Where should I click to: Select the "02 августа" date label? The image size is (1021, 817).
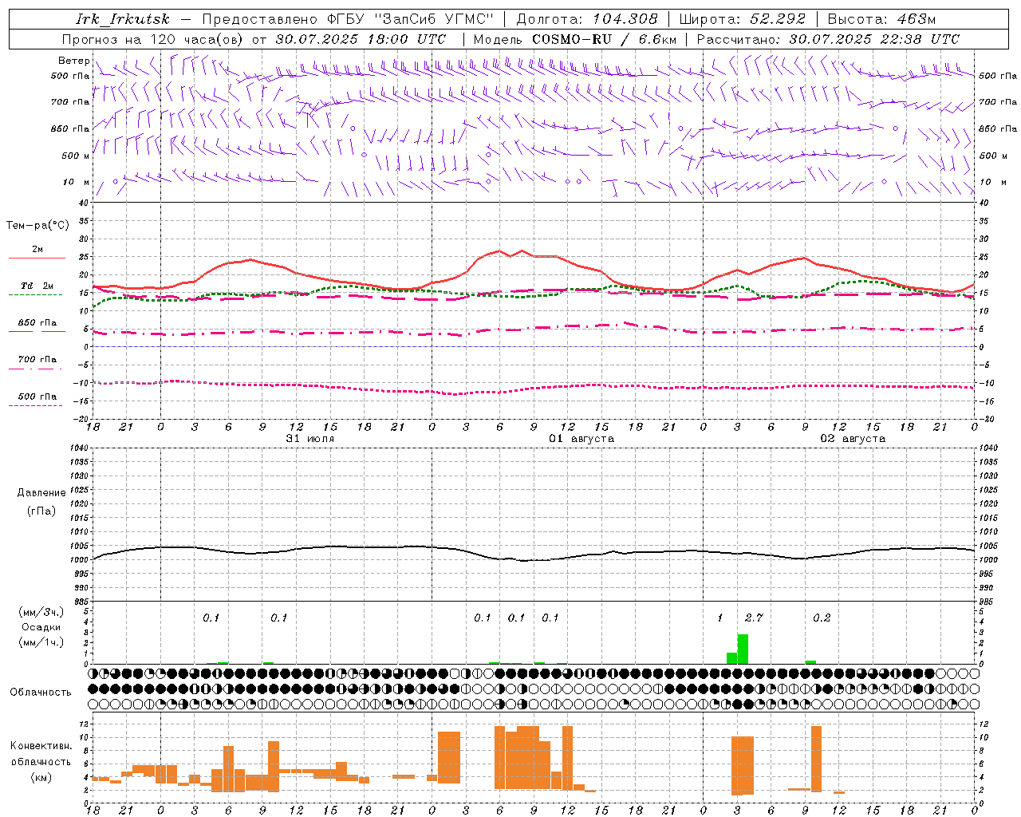click(853, 439)
